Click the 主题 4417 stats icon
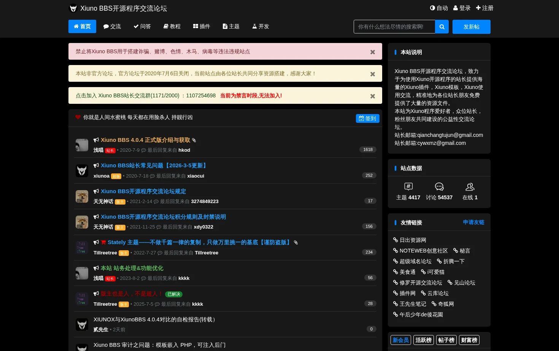The width and height of the screenshot is (559, 351). pos(408,186)
